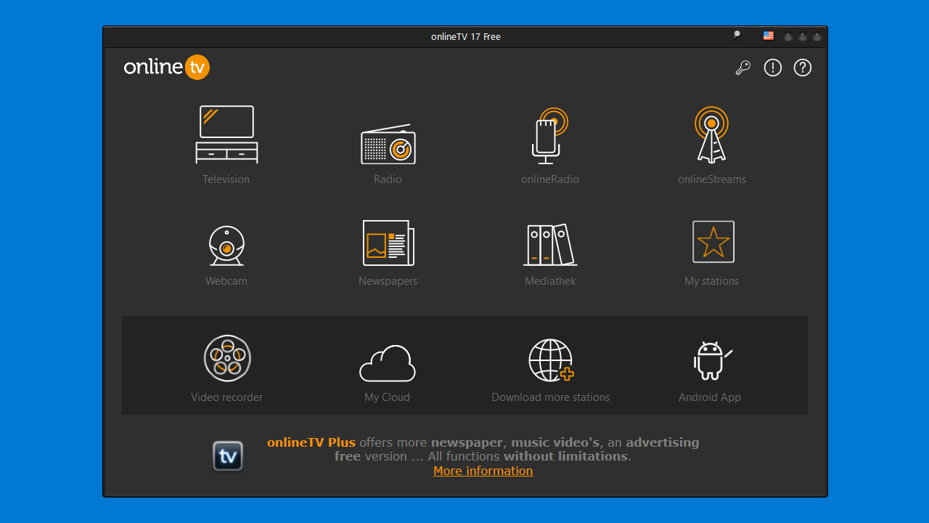Click the license key icon
This screenshot has width=929, height=523.
[742, 68]
